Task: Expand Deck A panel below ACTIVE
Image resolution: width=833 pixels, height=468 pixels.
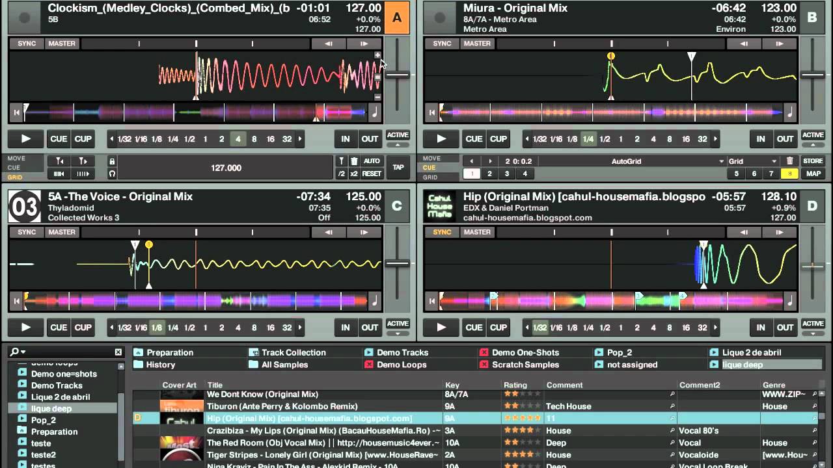Action: [398, 144]
